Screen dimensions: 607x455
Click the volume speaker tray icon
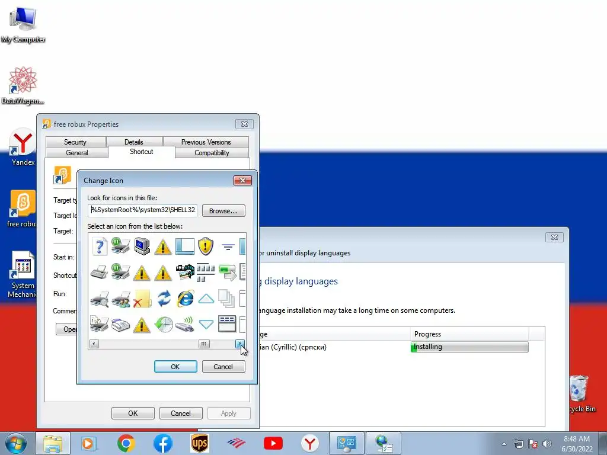[547, 444]
